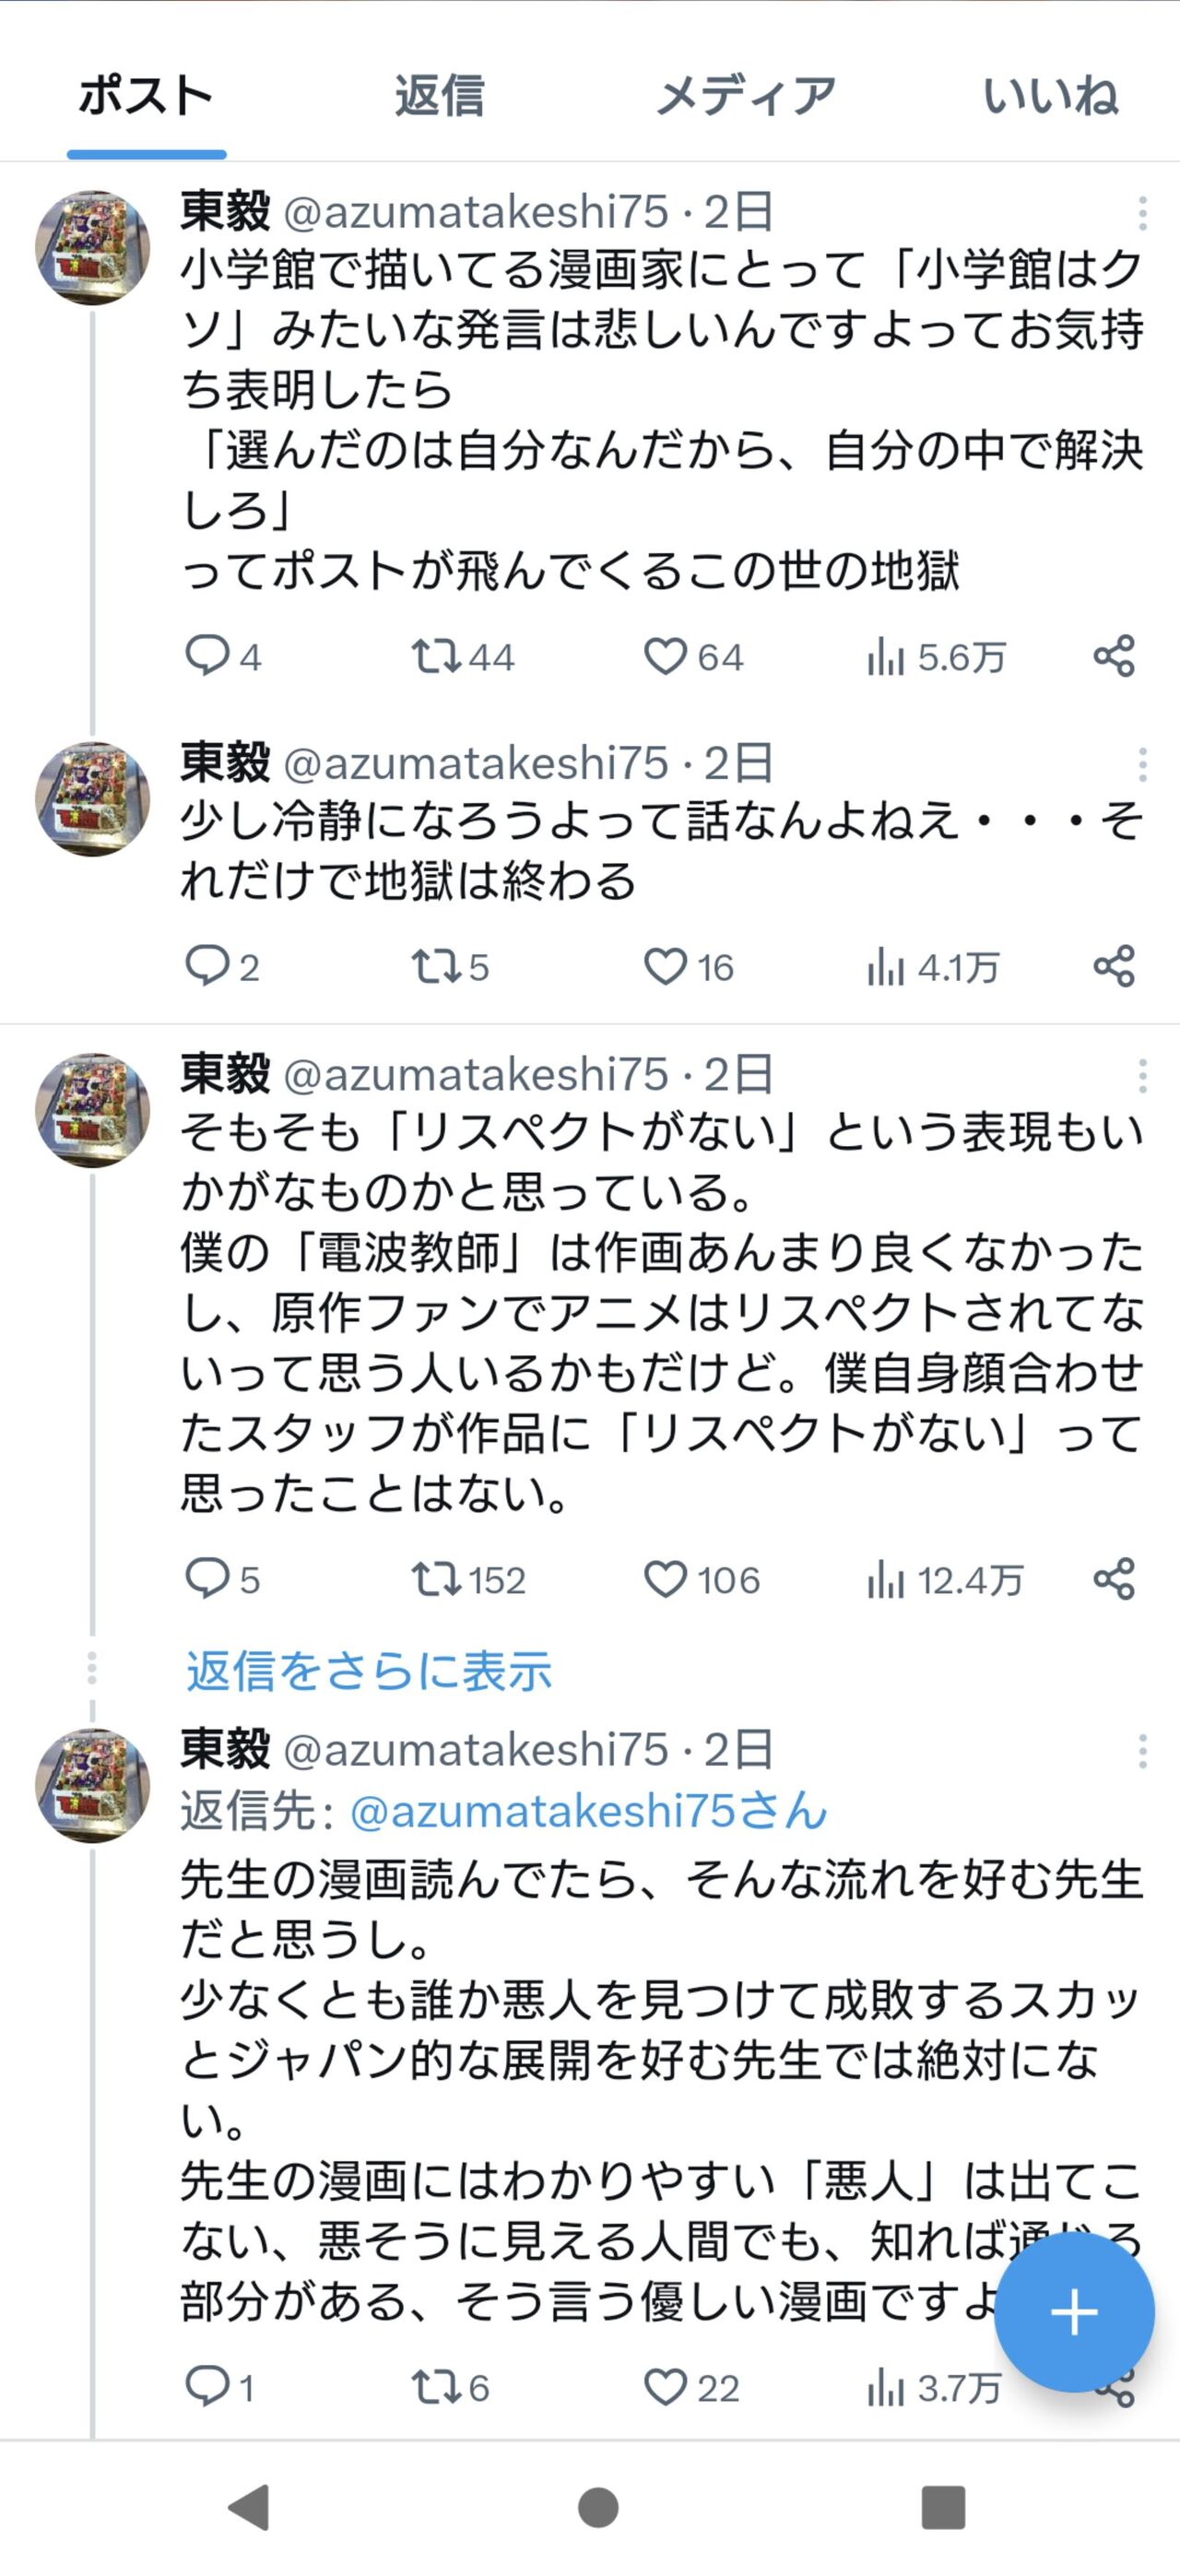Image resolution: width=1180 pixels, height=2576 pixels.
Task: Repost the post with 152 reposts
Action: 436,1579
